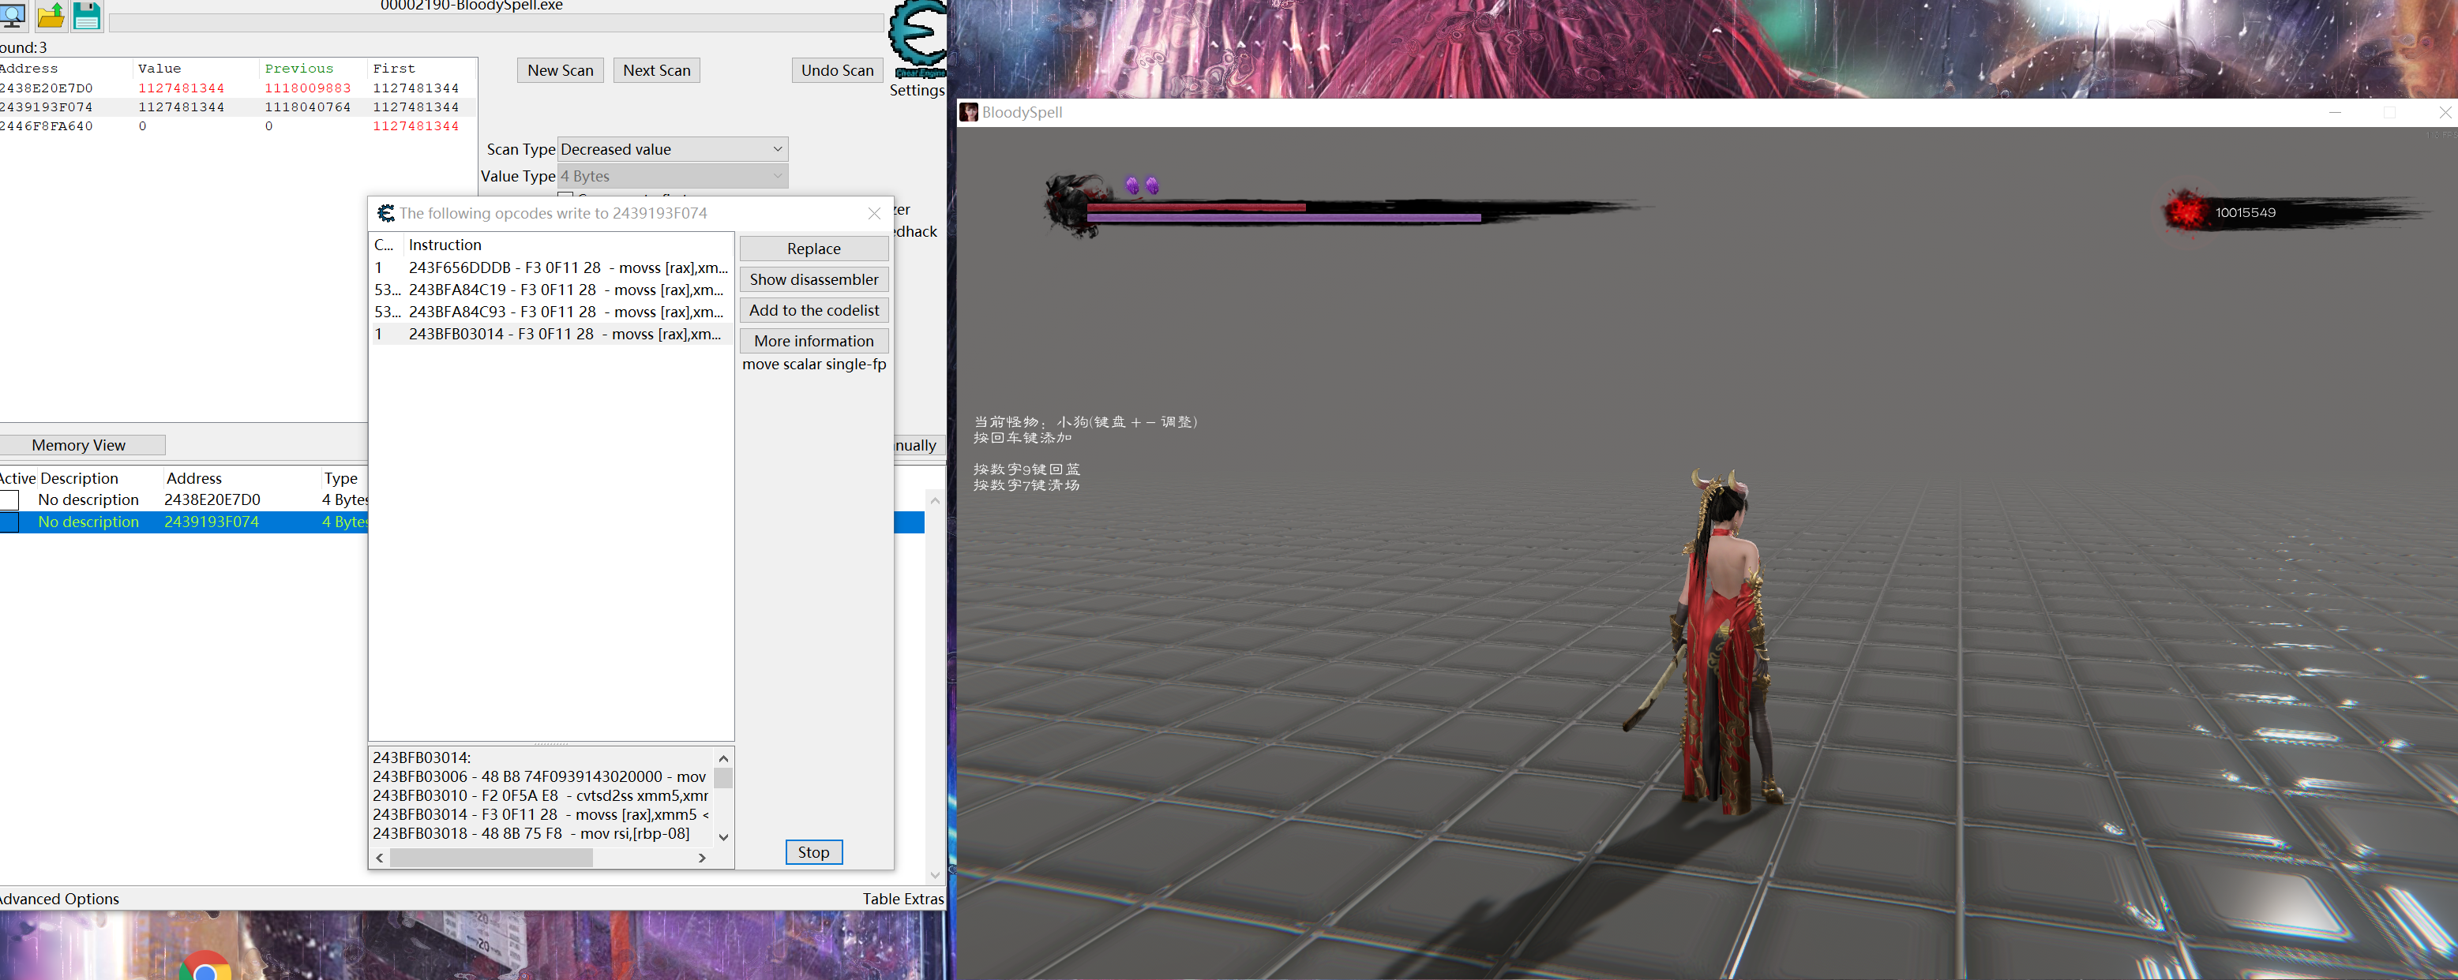Click the Show disassembler button
Image resolution: width=2458 pixels, height=980 pixels.
coord(813,279)
